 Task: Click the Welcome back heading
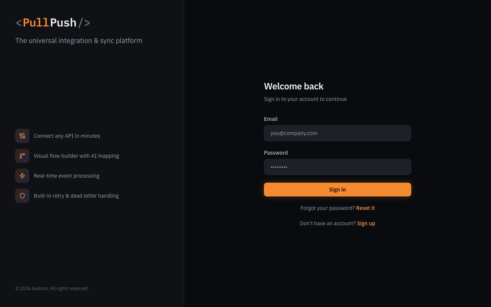point(294,86)
